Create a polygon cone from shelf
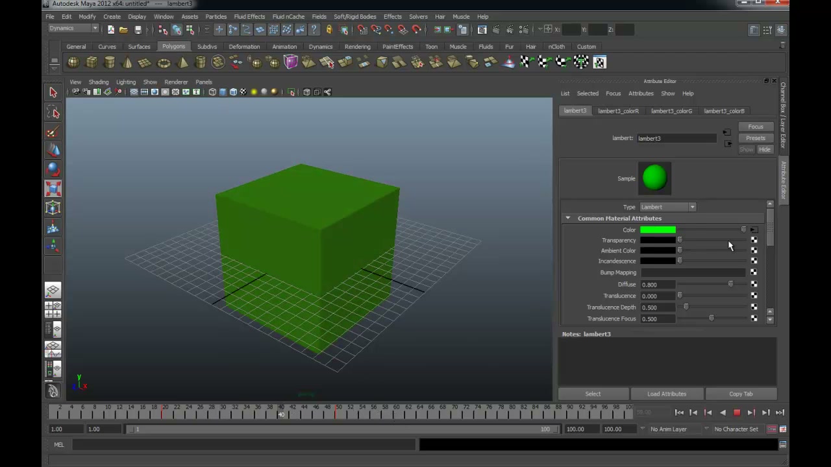Screen dimensions: 831x467 [x=128, y=62]
